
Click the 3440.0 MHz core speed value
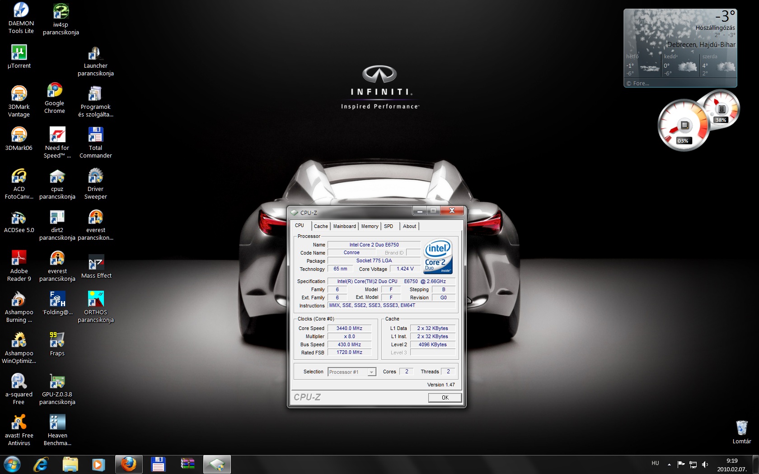click(349, 329)
